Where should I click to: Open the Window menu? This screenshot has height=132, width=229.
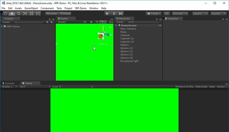94,8
